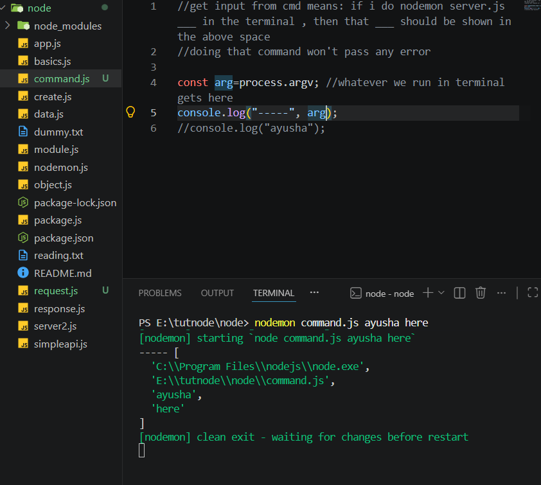This screenshot has height=485, width=541.
Task: Collapse the node root folder chevron
Action: coord(3,8)
